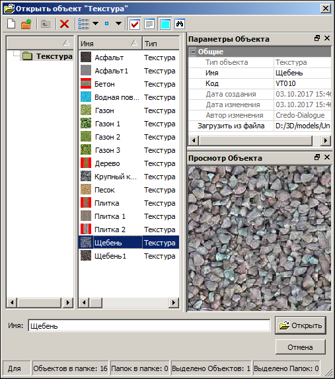
Task: Click the go up one folder icon
Action: [x=46, y=24]
